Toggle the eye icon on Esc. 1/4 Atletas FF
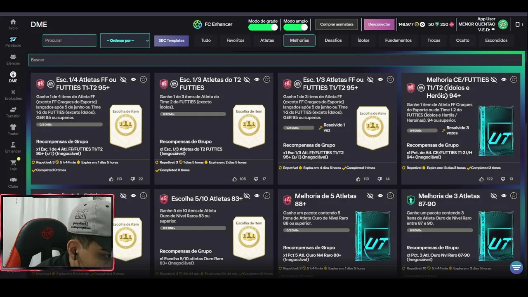The width and height of the screenshot is (528, 297). [133, 80]
